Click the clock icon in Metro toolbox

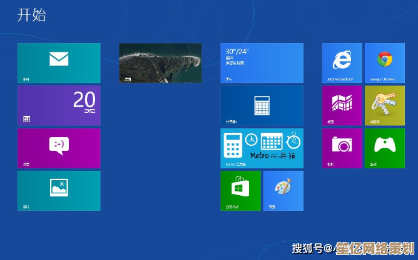(252, 139)
